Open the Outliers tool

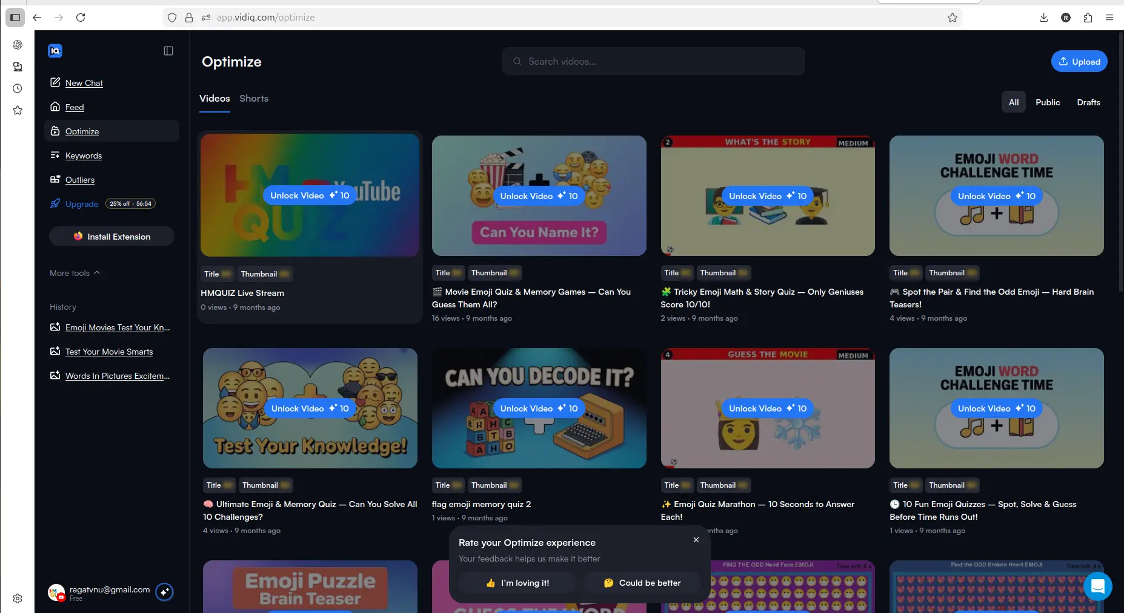click(79, 180)
